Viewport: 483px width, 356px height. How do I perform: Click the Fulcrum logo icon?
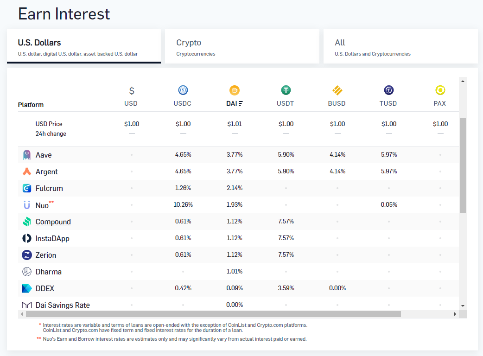tap(27, 188)
